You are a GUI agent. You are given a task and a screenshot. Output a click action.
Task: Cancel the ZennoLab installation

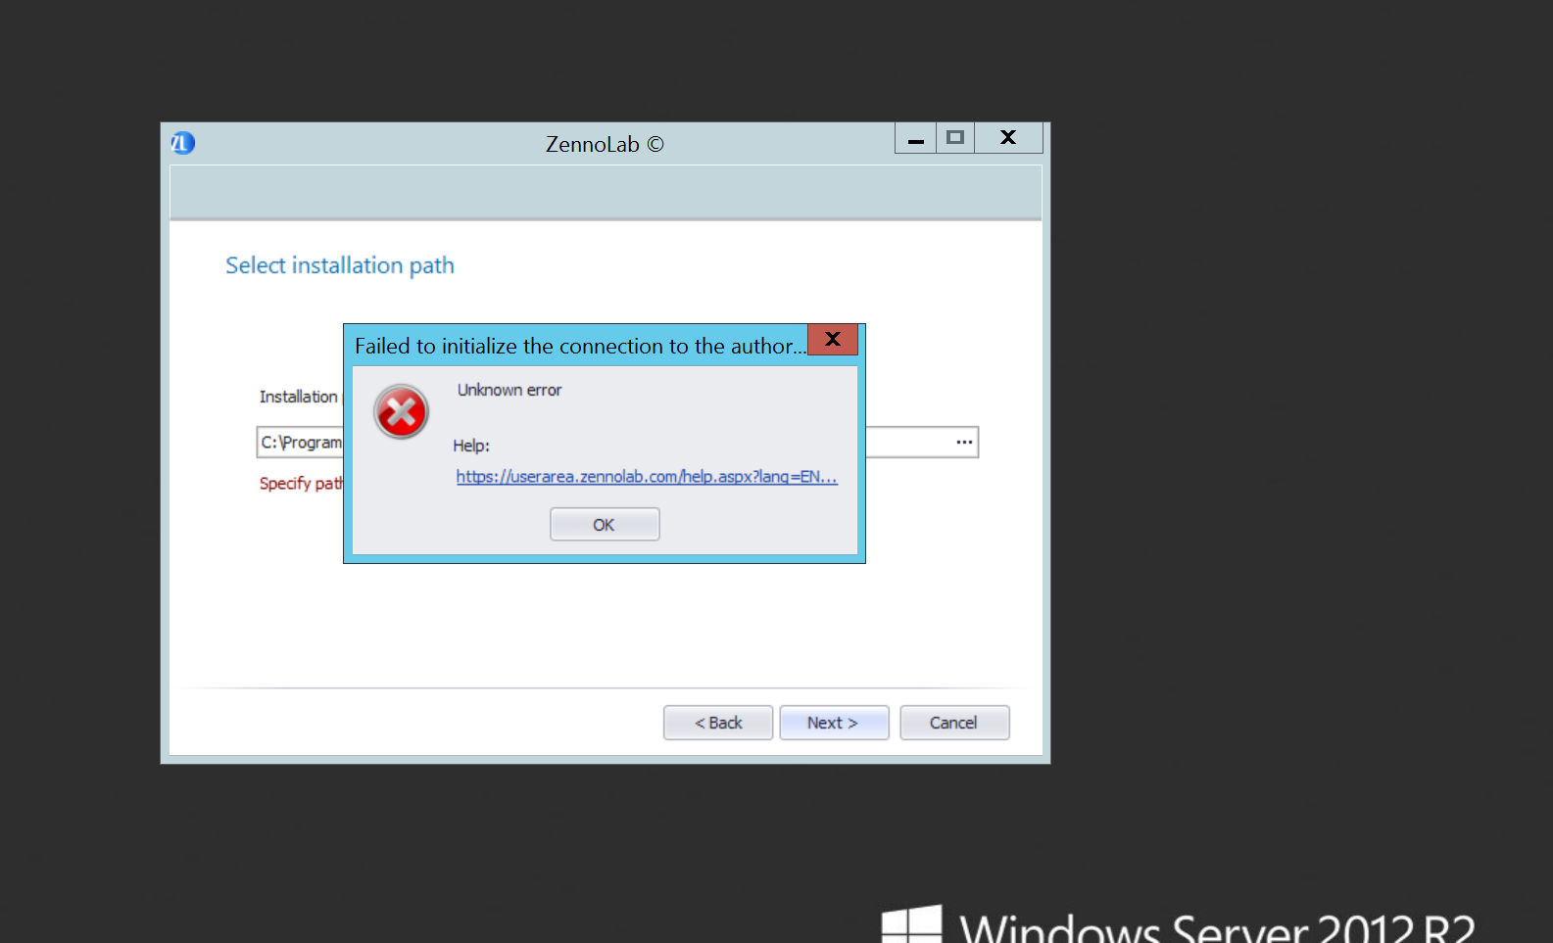click(x=954, y=723)
